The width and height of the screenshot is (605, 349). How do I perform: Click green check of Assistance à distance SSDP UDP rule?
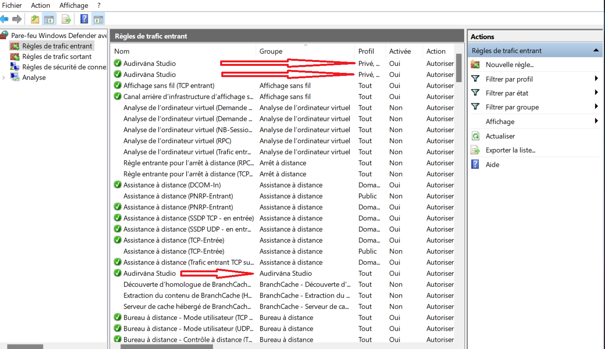117,229
